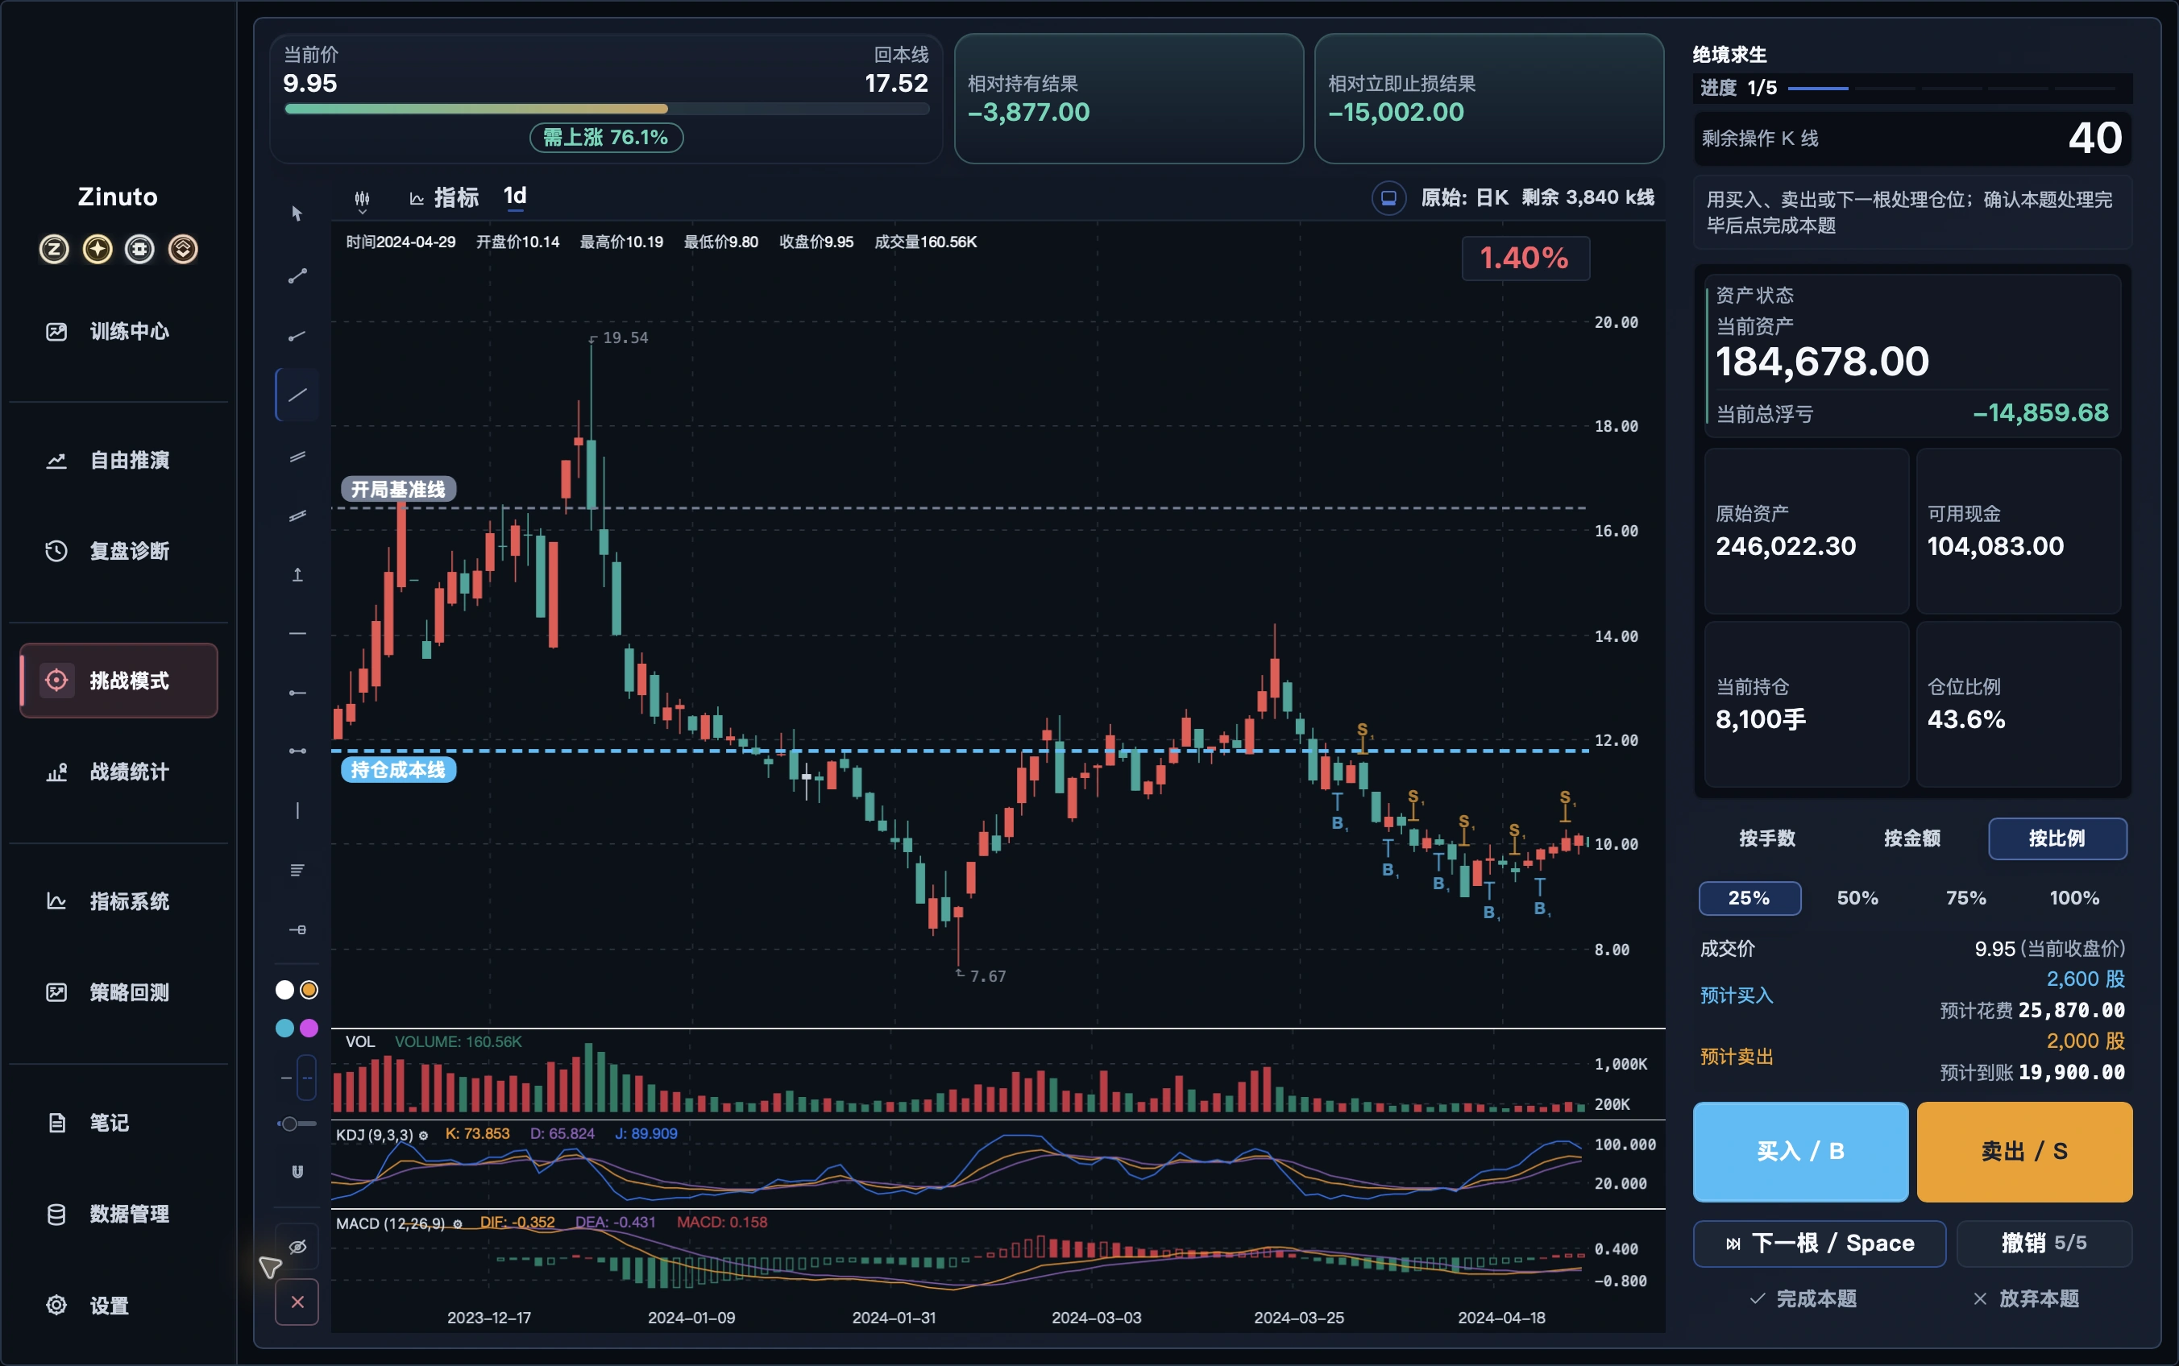The width and height of the screenshot is (2179, 1366).
Task: Choose the text annotation lines tool
Action: click(297, 870)
